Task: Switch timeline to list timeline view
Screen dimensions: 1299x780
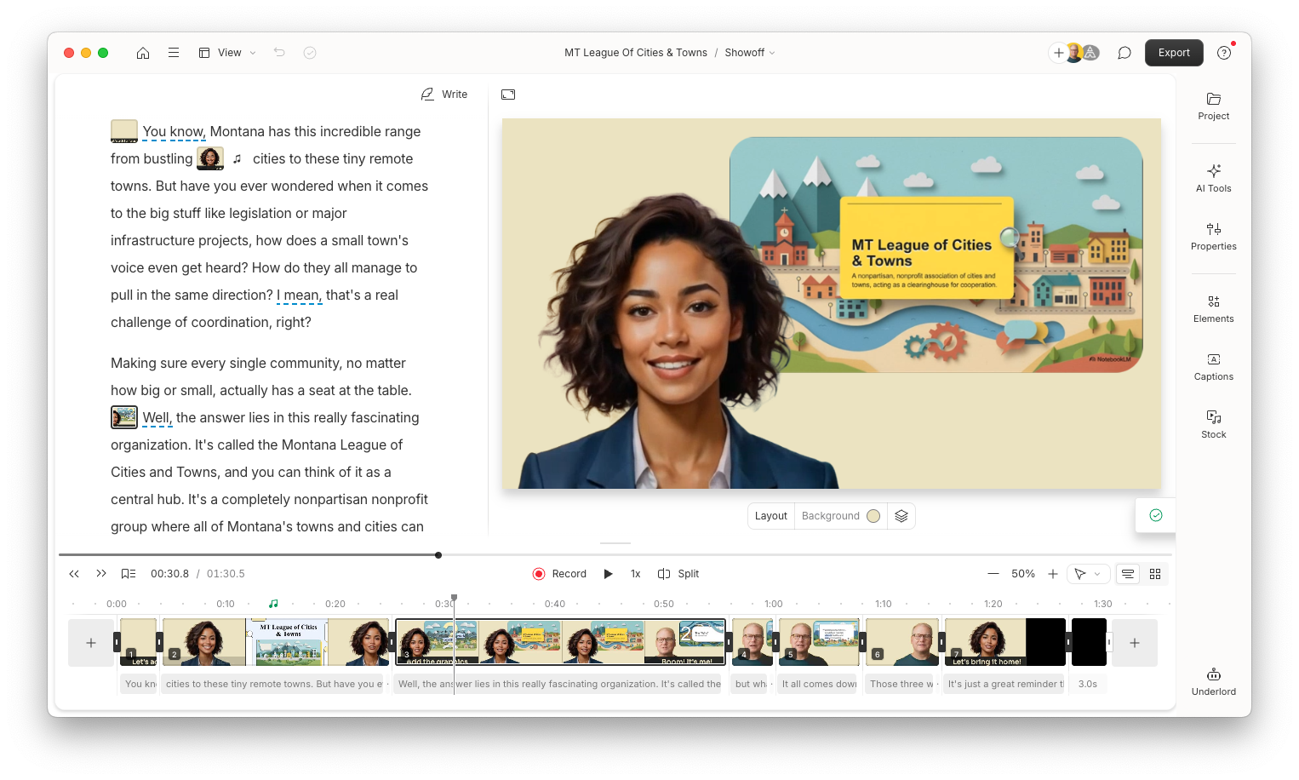Action: [1128, 574]
